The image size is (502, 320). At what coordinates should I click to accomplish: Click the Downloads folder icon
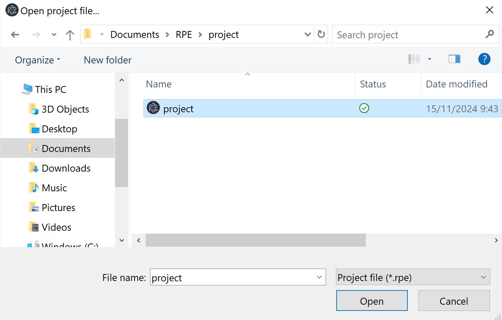[34, 168]
